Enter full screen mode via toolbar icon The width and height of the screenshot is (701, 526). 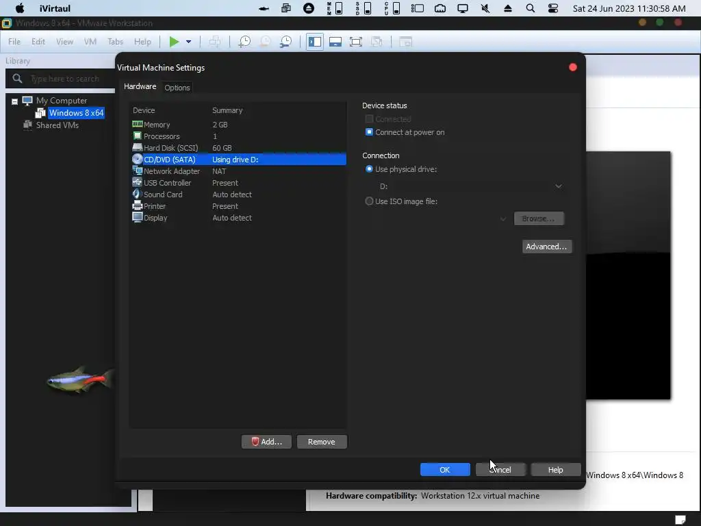pos(356,42)
